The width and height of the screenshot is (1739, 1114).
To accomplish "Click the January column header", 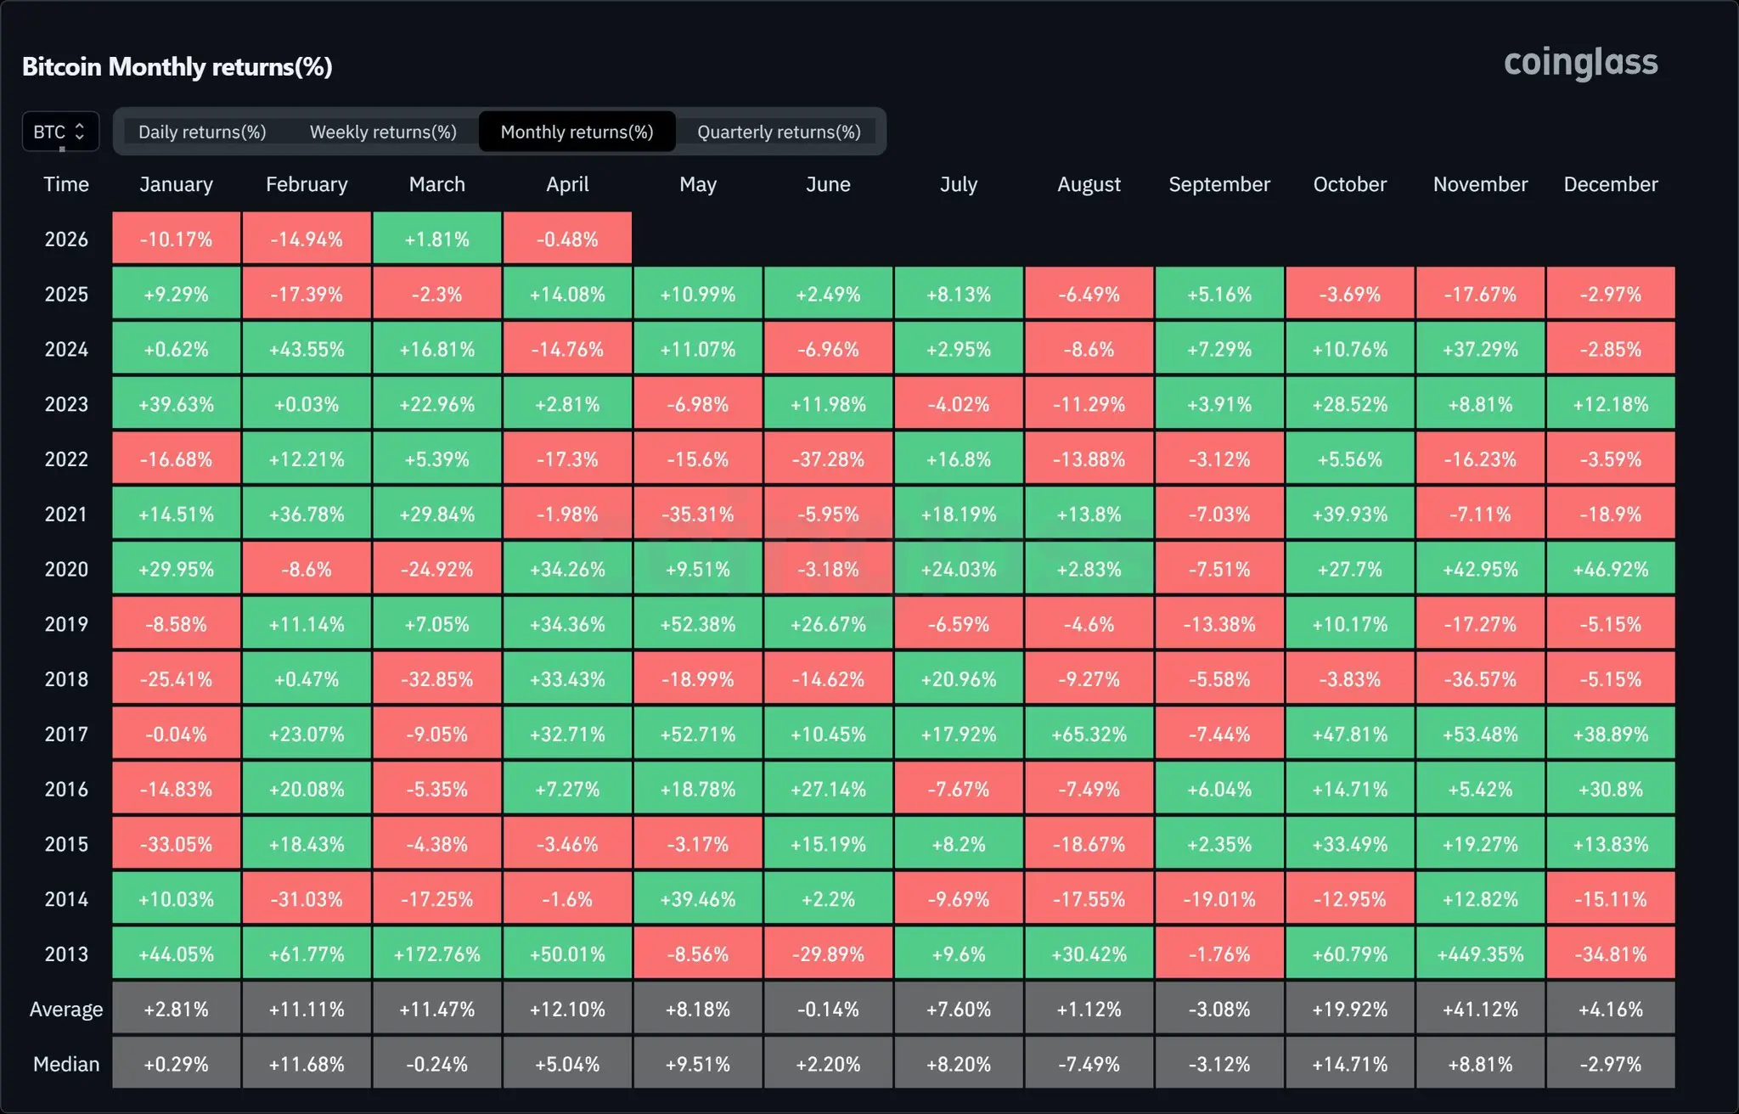I will [x=176, y=184].
